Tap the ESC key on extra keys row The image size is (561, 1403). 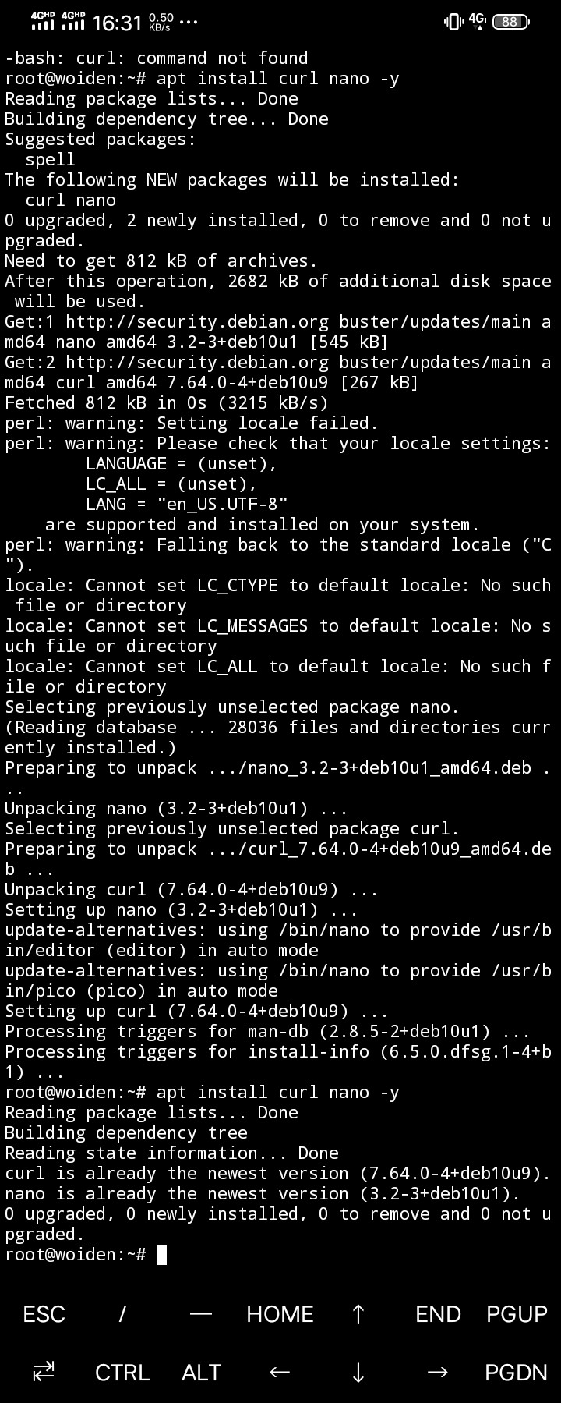point(44,1314)
